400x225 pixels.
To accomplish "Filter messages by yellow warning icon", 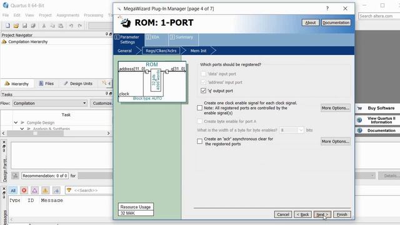I will pos(46,190).
